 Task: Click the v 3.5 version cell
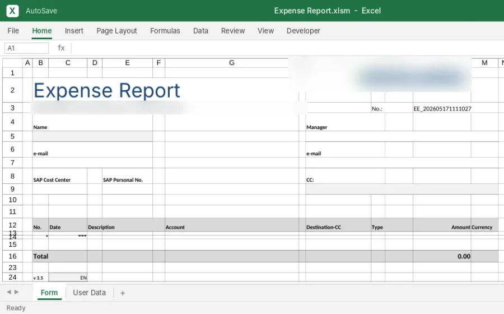point(40,278)
